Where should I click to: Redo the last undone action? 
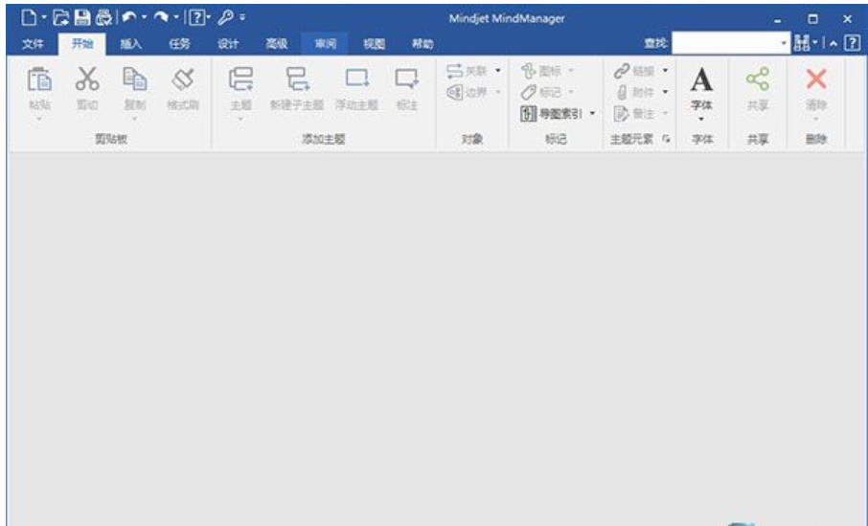pyautogui.click(x=161, y=17)
